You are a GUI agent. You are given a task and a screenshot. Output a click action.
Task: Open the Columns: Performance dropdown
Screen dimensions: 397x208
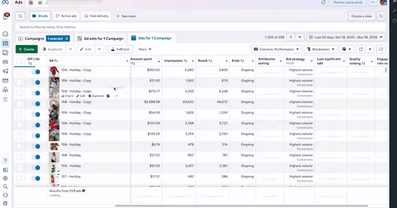pos(276,49)
